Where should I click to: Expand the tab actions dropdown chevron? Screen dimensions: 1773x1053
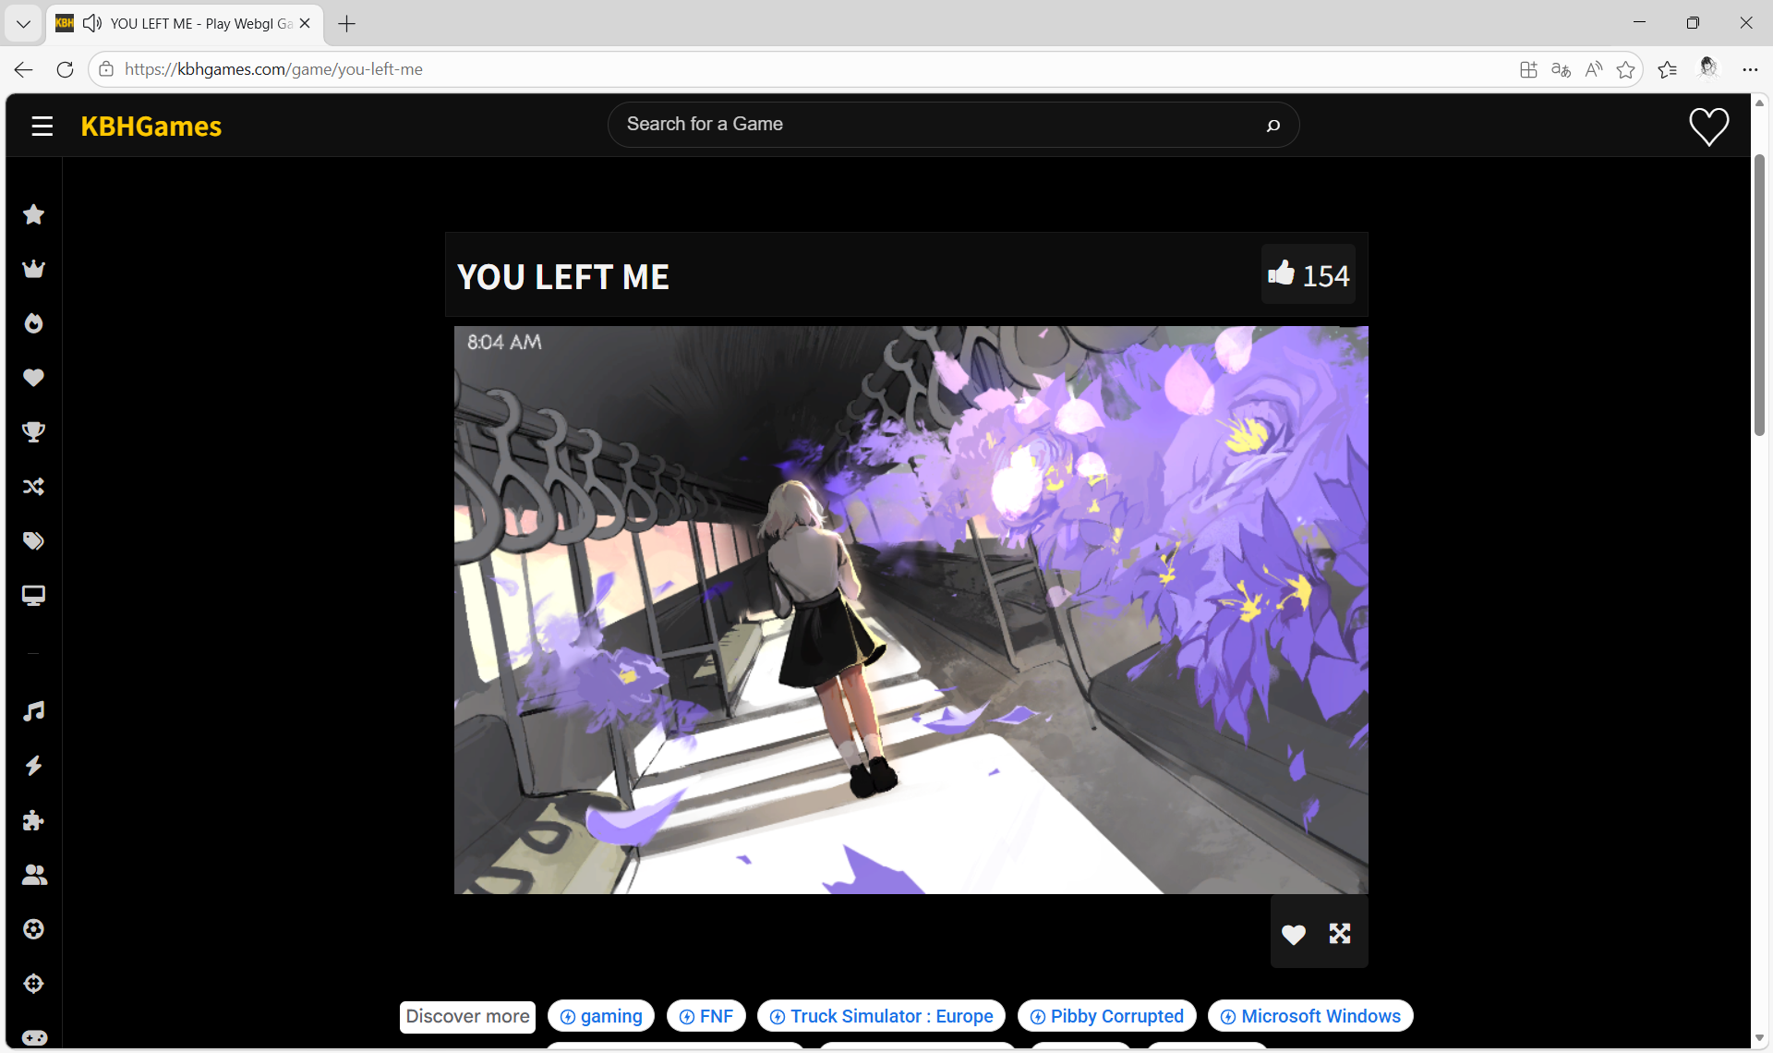point(23,24)
